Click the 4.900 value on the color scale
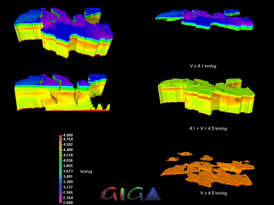274x205 pixels. tap(68, 135)
